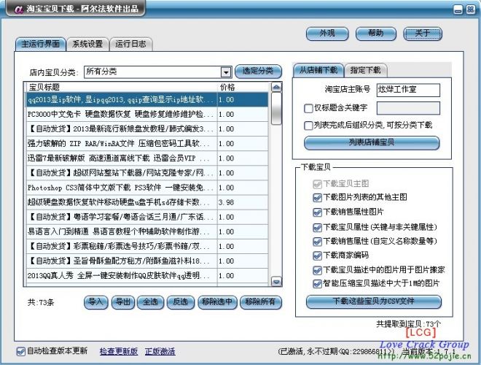
Task: Open the 店内宝贝分类 dropdown
Action: coord(226,72)
